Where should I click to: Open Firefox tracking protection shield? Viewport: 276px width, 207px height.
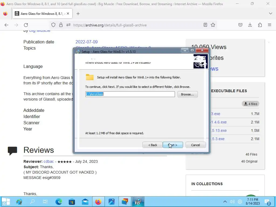point(53,25)
